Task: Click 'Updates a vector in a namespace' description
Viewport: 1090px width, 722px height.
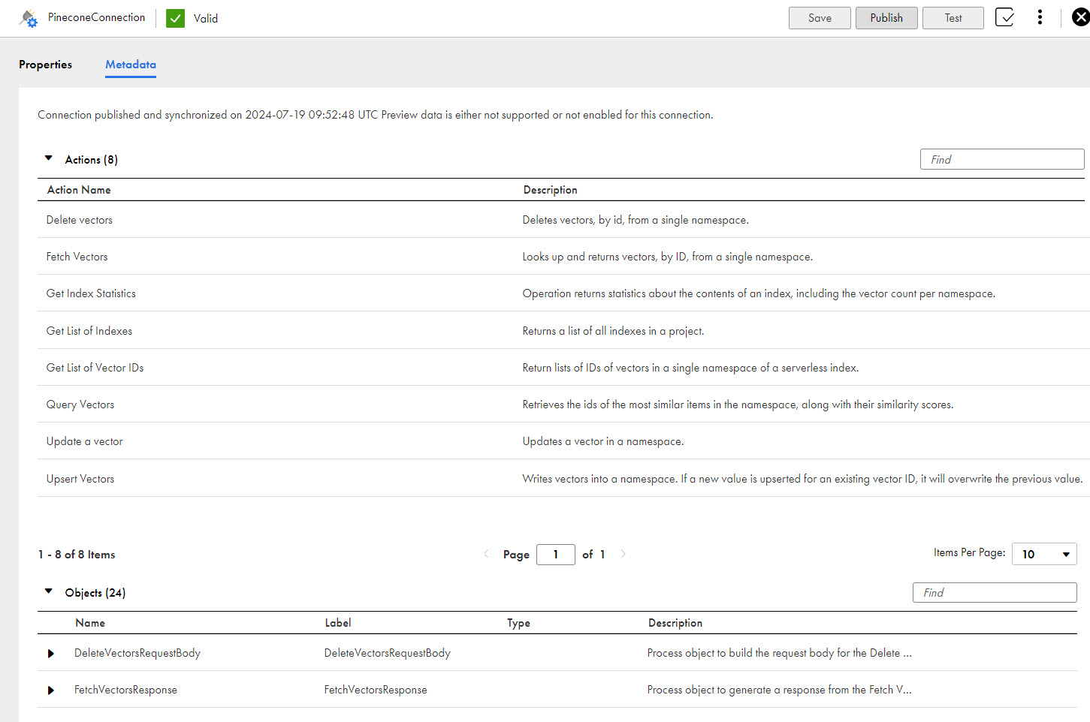Action: point(603,441)
